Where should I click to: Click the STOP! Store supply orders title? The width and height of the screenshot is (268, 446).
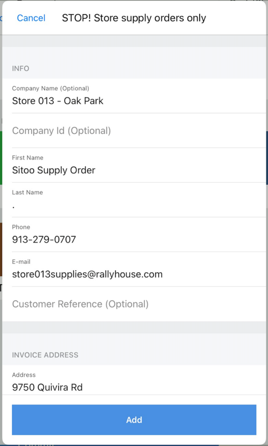click(134, 18)
